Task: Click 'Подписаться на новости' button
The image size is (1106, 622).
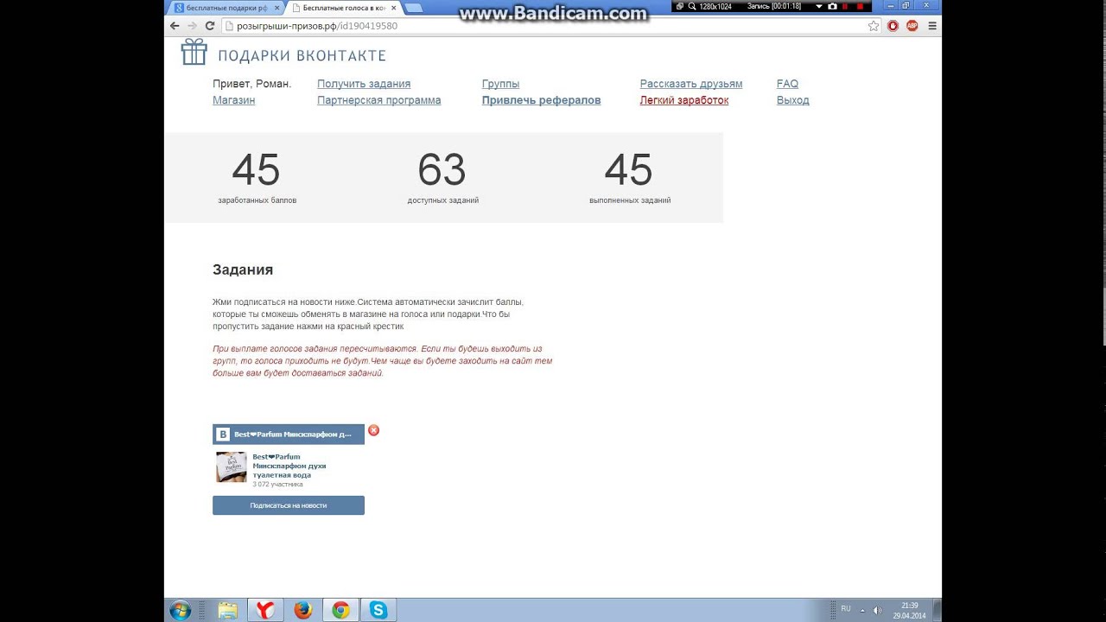Action: [289, 505]
